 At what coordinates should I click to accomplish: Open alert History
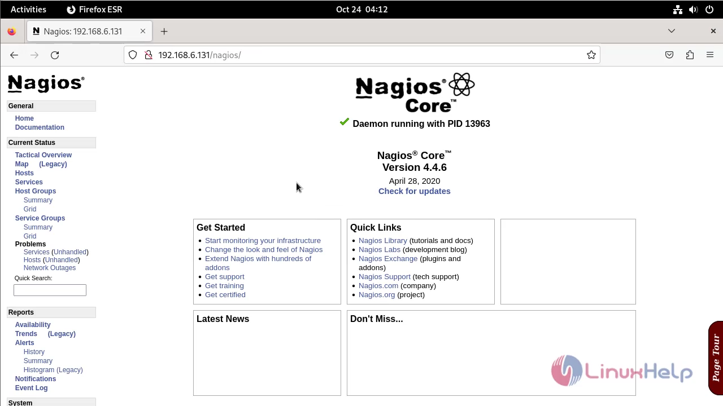(x=34, y=352)
